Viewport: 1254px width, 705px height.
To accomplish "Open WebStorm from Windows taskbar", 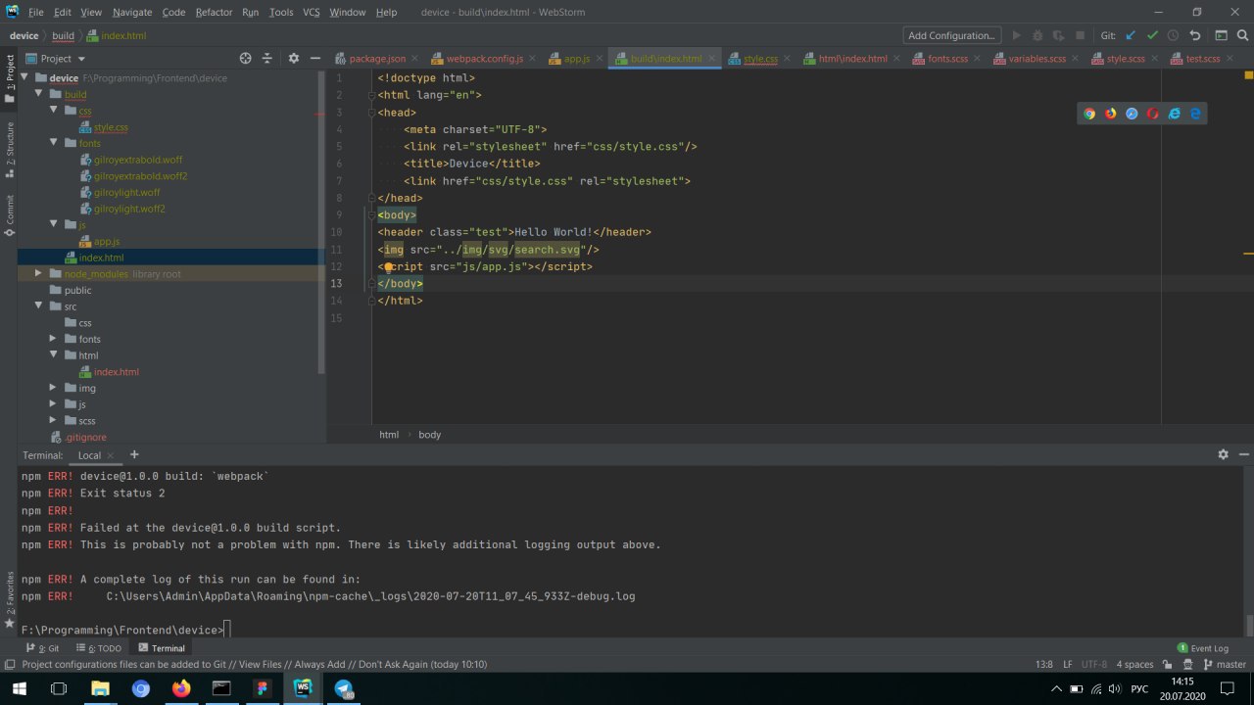I will coord(302,688).
